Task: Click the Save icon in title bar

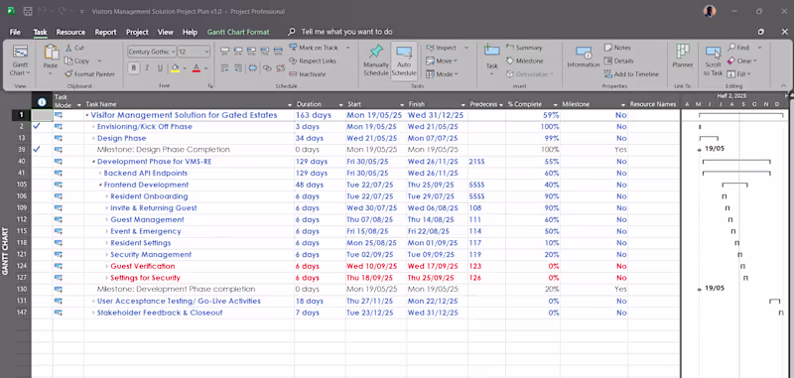Action: (29, 11)
